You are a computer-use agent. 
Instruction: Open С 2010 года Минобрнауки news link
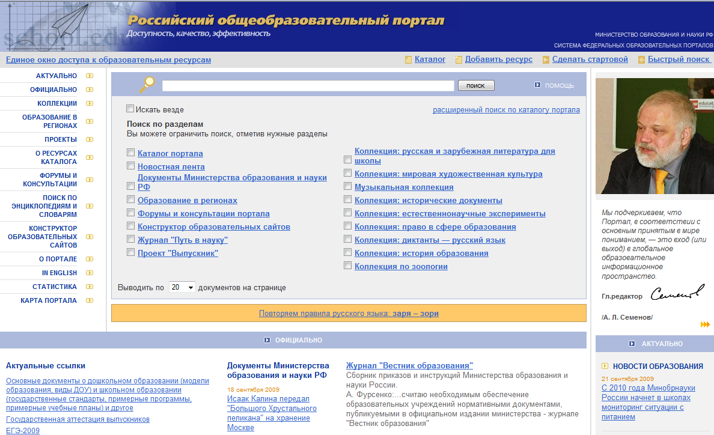(648, 402)
